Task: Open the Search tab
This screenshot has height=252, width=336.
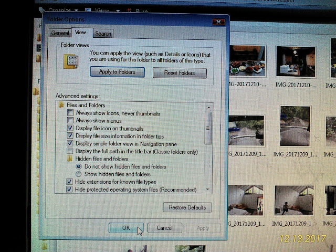Action: [x=103, y=34]
